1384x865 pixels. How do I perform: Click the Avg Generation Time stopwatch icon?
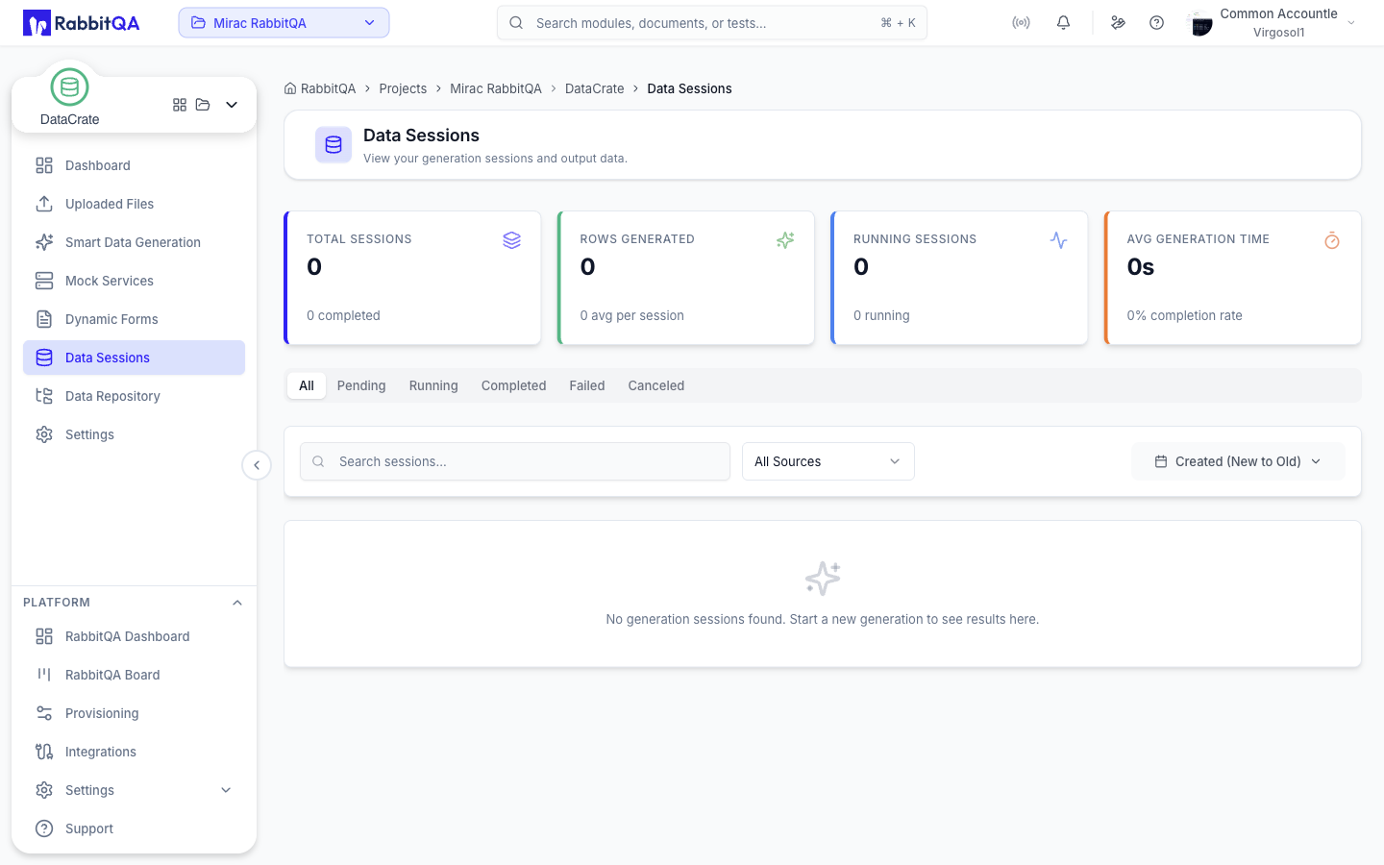click(1332, 240)
